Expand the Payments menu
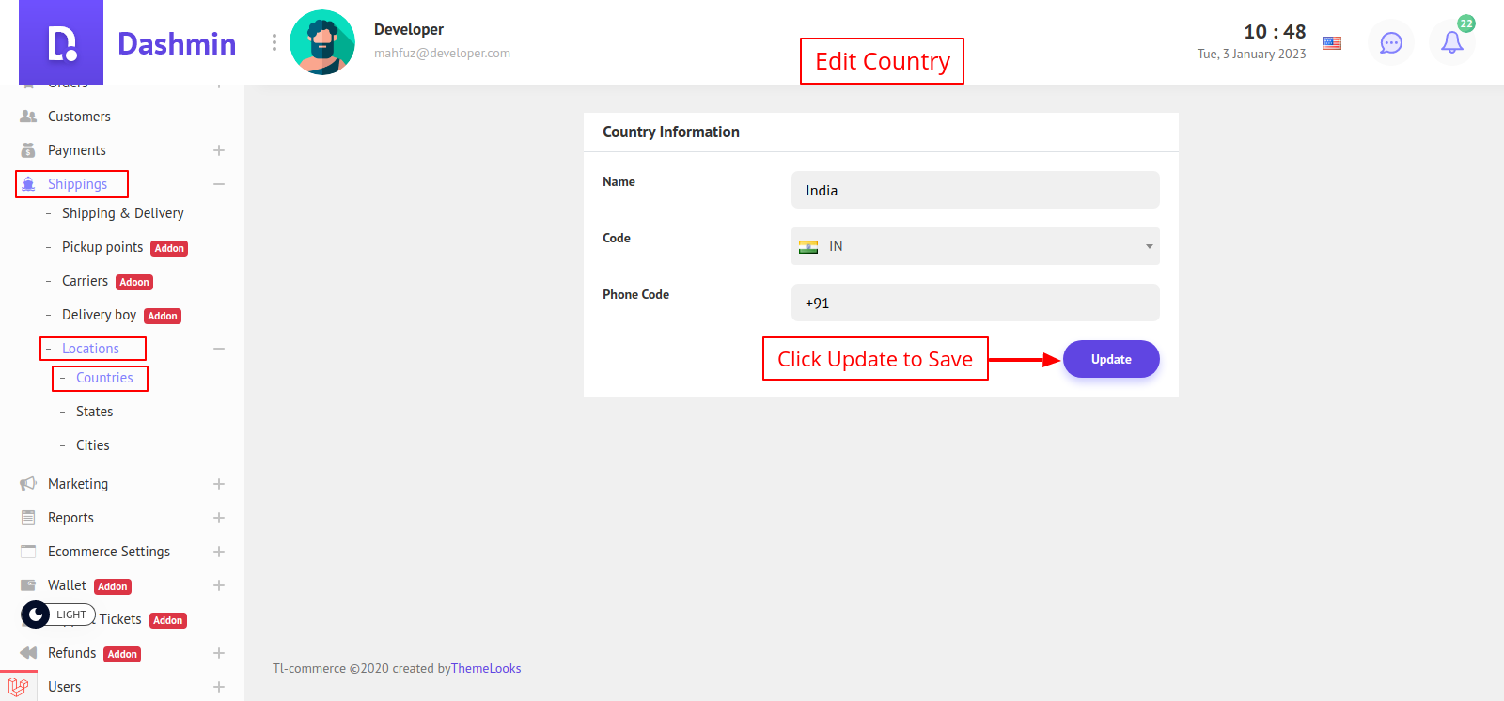 pyautogui.click(x=219, y=150)
